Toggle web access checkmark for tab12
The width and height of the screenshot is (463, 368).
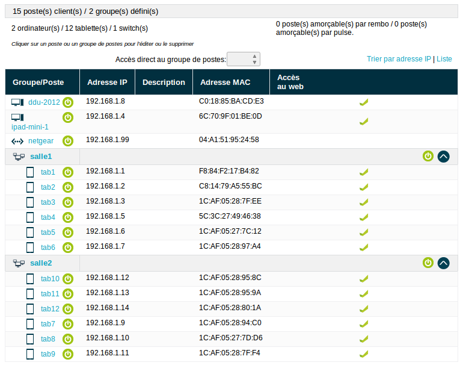pyautogui.click(x=364, y=309)
